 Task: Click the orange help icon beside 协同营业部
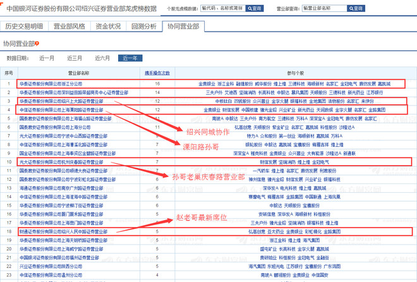[x=37, y=44]
